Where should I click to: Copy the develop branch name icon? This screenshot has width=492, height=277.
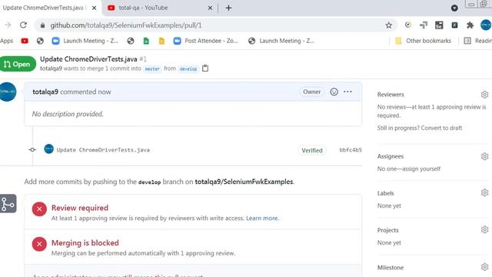(x=205, y=68)
